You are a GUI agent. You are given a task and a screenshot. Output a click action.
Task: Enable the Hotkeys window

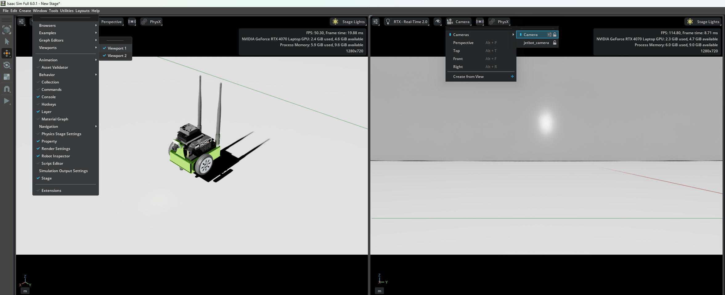(x=66, y=104)
